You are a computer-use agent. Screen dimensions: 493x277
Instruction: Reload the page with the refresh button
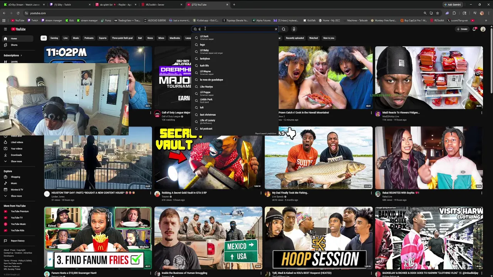click(18, 13)
